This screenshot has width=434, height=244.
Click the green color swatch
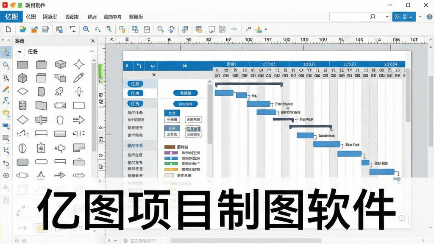click(x=171, y=164)
